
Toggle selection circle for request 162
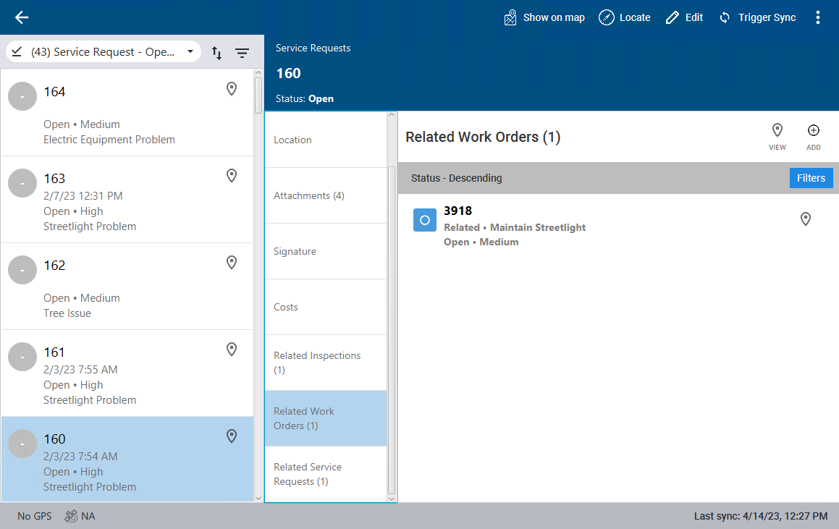coord(22,270)
